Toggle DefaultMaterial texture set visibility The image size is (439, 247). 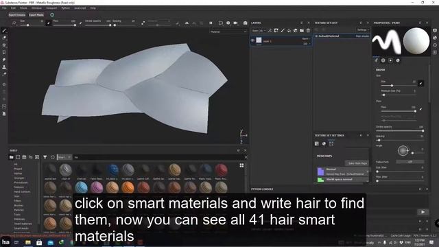coord(317,36)
